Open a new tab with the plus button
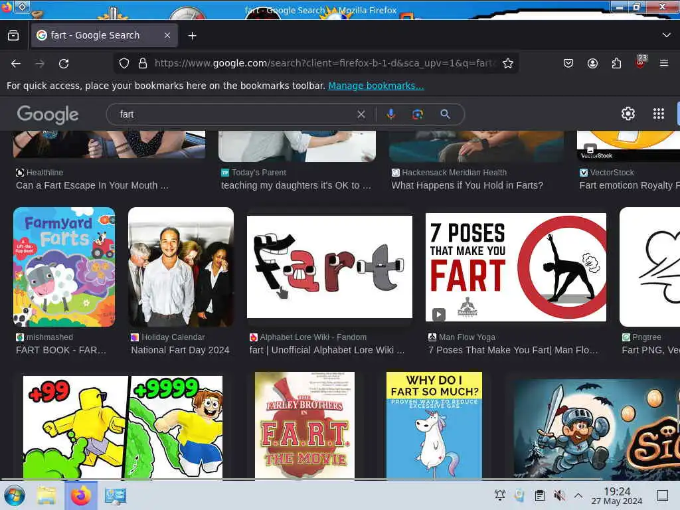This screenshot has width=680, height=510. pos(192,36)
